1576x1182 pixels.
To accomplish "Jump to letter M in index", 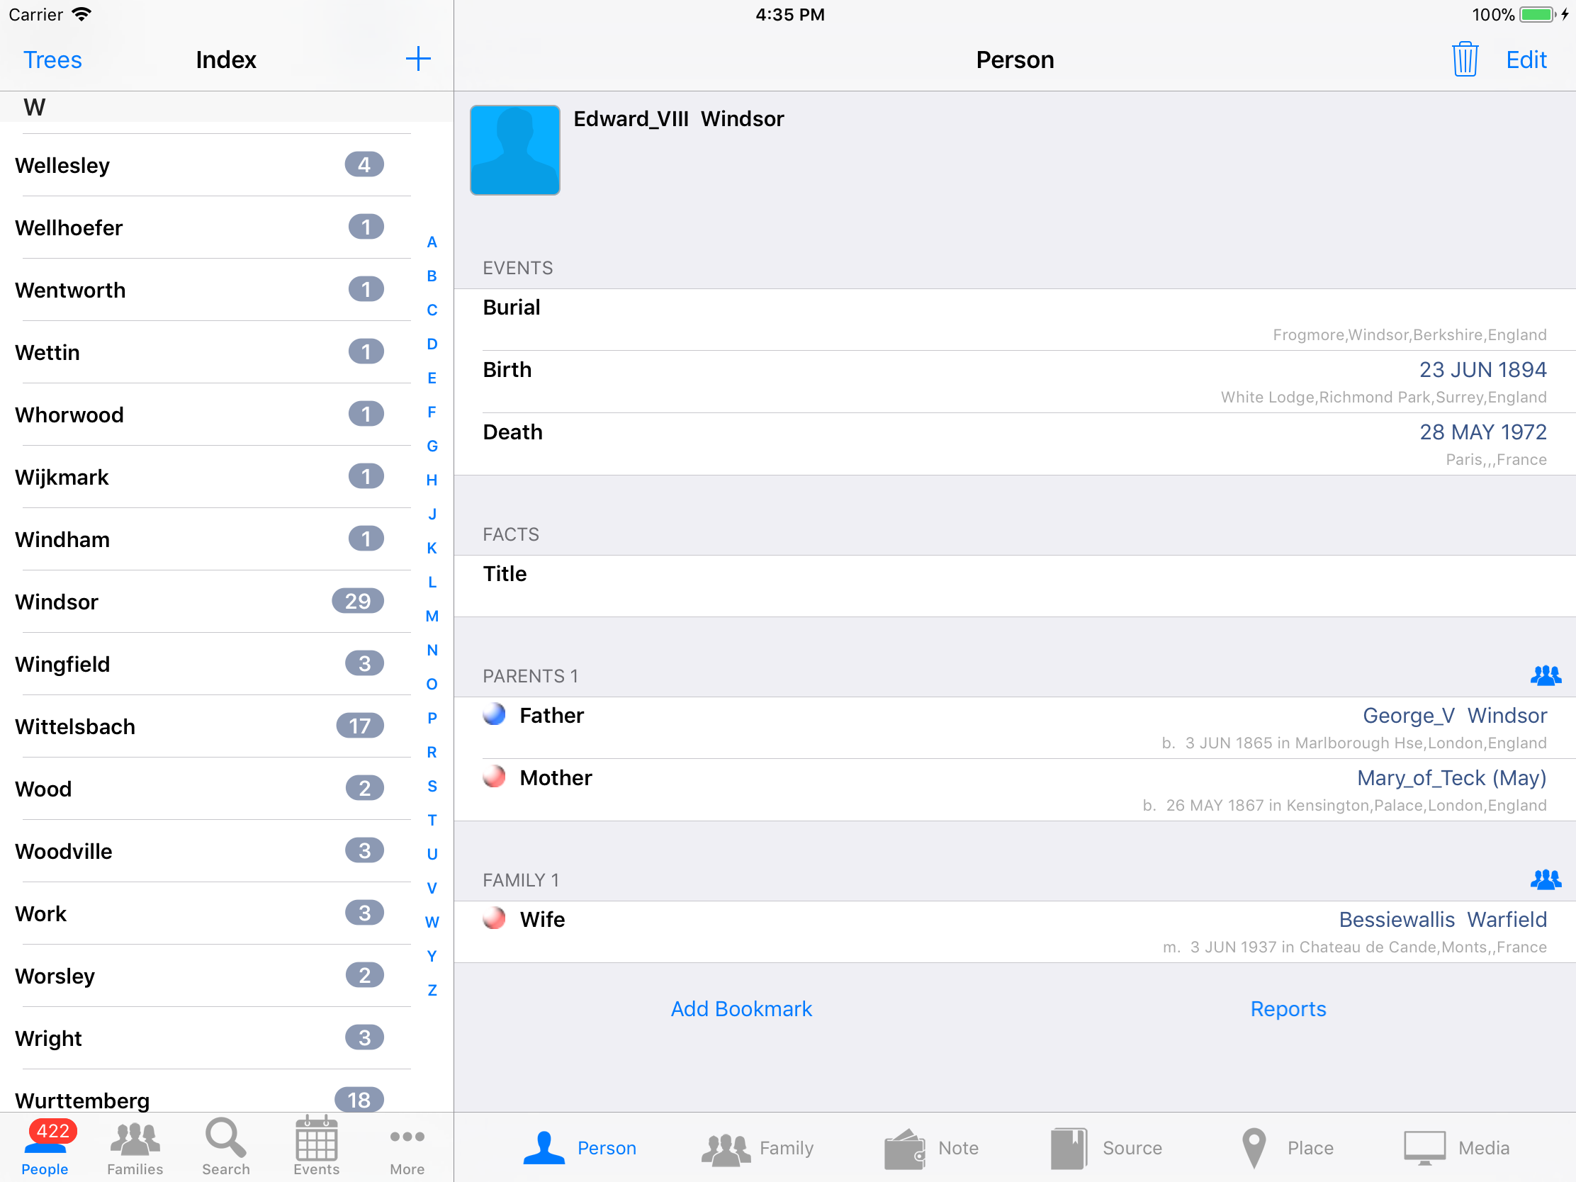I will click(432, 616).
